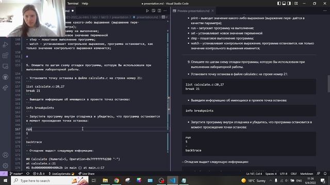This screenshot has height=185, width=330.
Task: Switch to Preview presentation.md tab
Action: [x=193, y=11]
